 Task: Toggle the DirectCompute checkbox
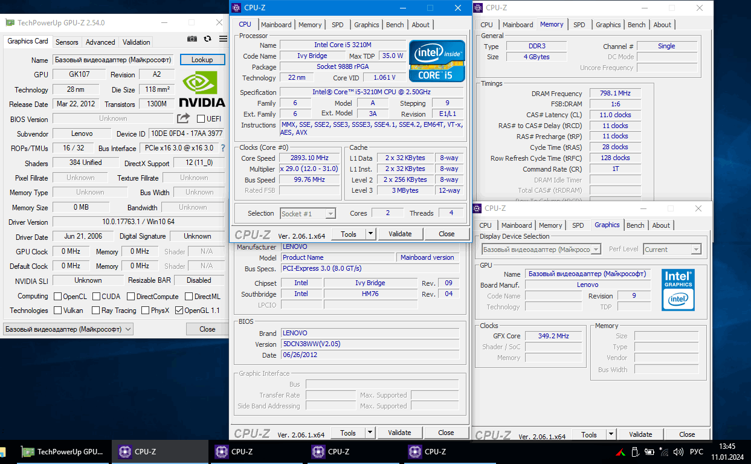pos(131,297)
